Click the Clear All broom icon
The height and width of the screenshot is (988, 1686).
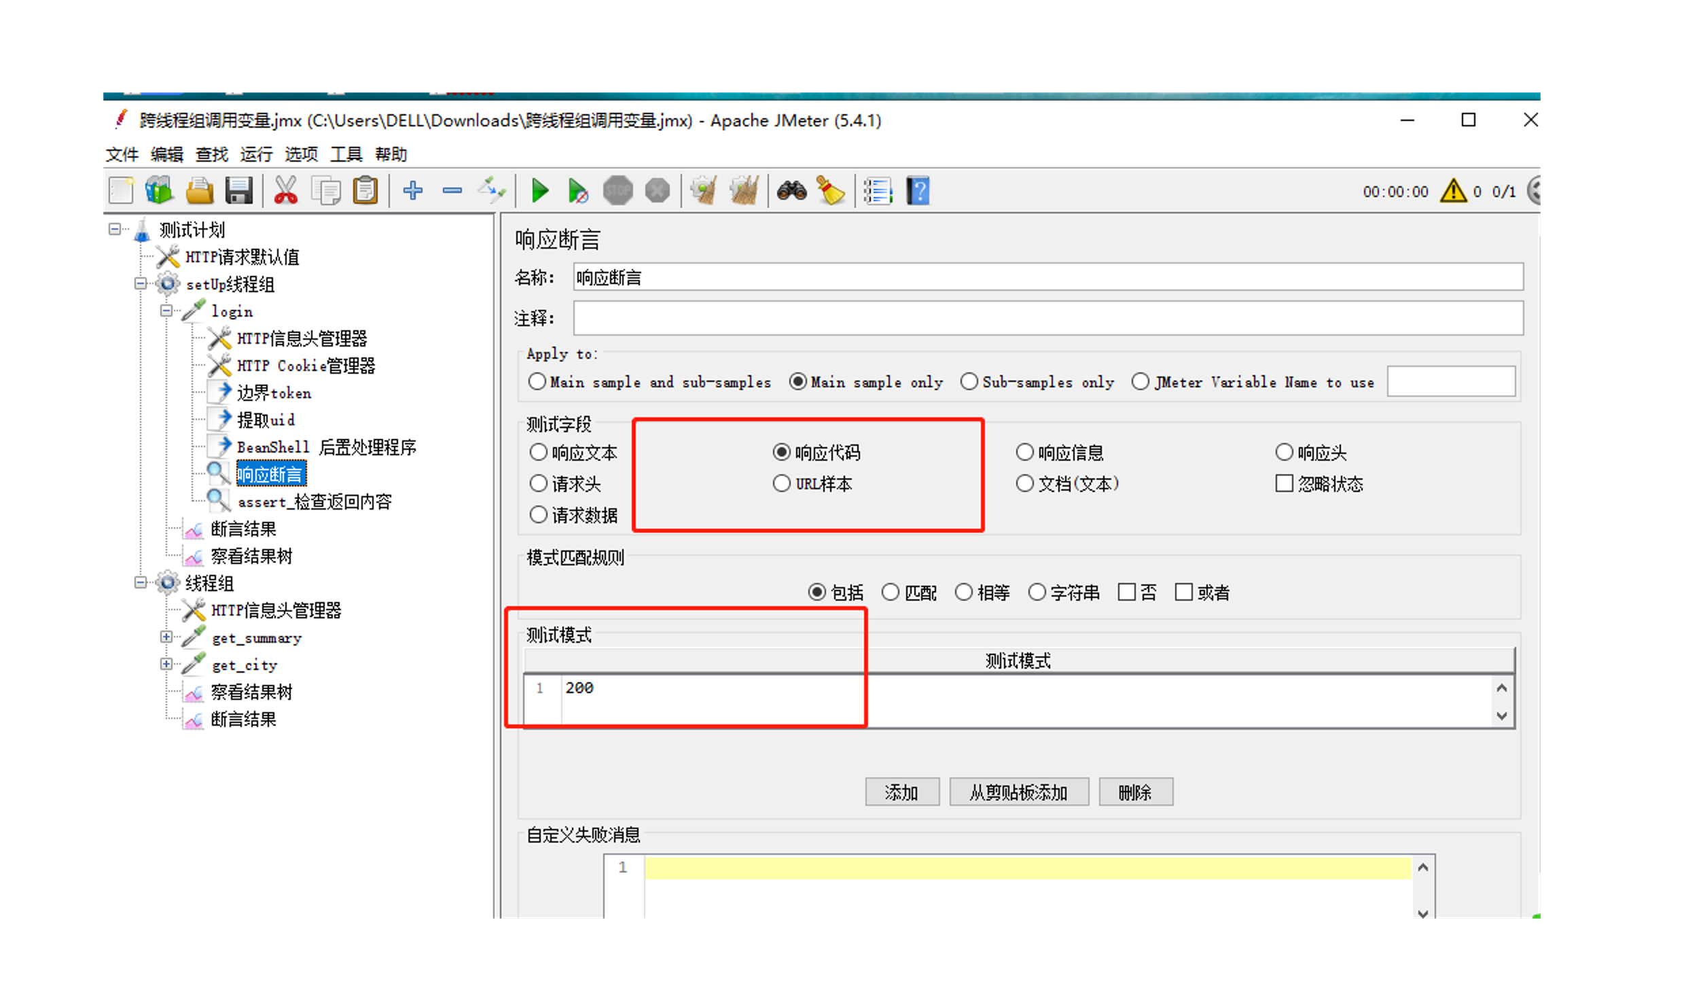point(744,192)
